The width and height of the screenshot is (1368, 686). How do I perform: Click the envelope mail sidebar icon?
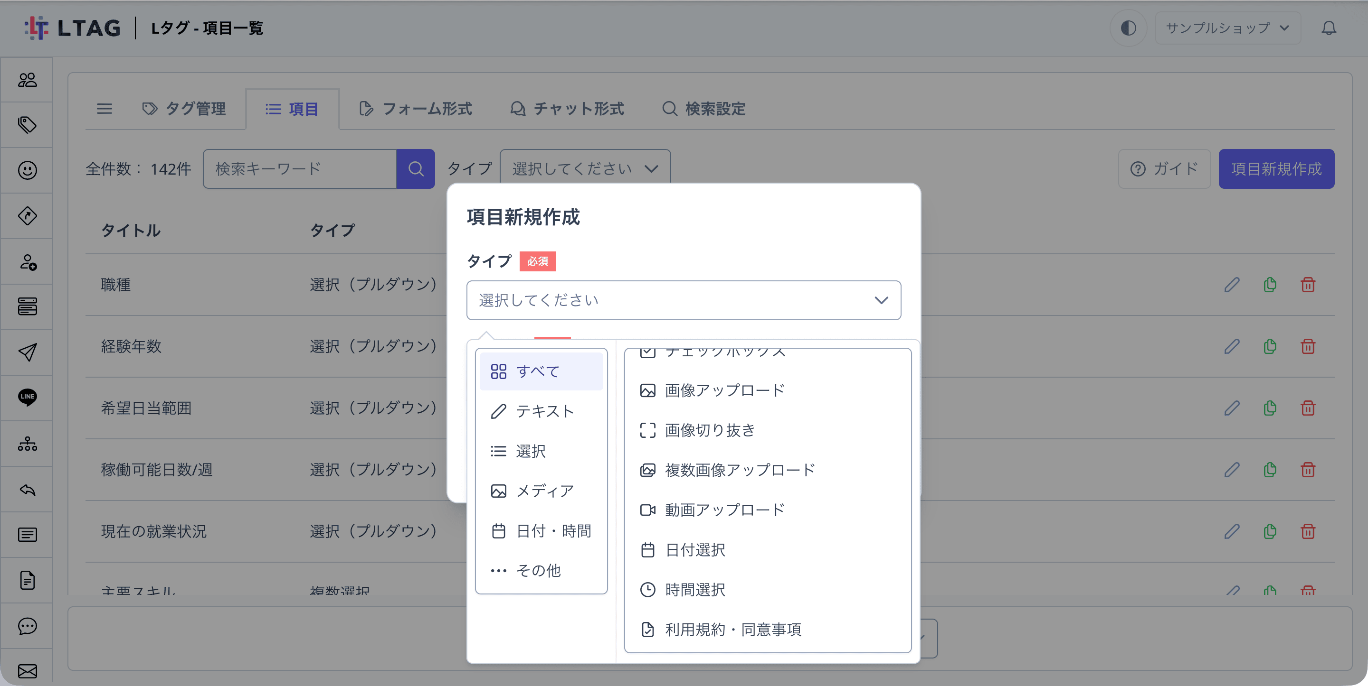point(27,671)
